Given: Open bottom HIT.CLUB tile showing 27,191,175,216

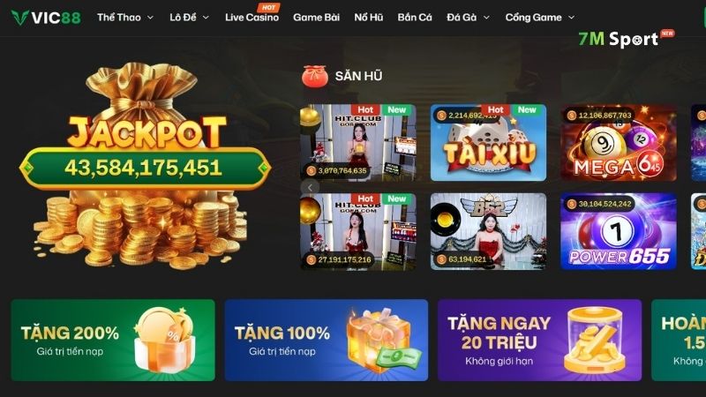Looking at the screenshot, I should 358,231.
